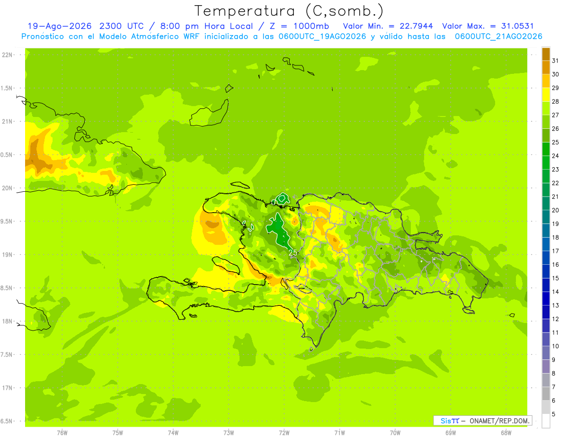Click the "75W" longitude label
The image size is (568, 439).
pos(118,433)
